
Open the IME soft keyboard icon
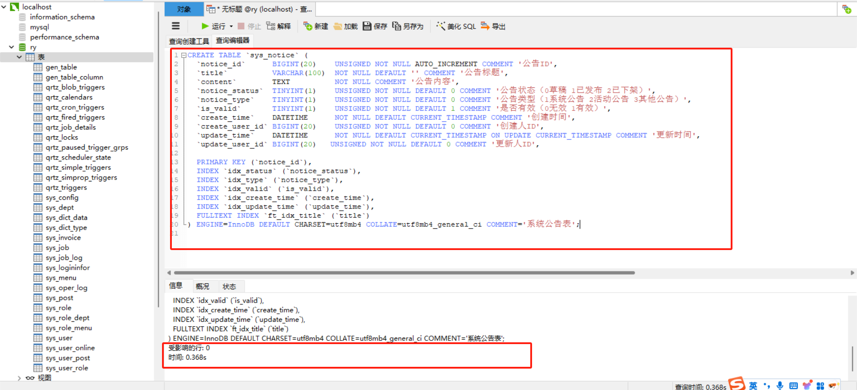pyautogui.click(x=793, y=386)
